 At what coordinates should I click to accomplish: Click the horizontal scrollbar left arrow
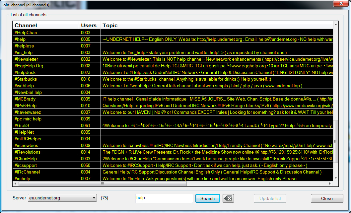15,184
